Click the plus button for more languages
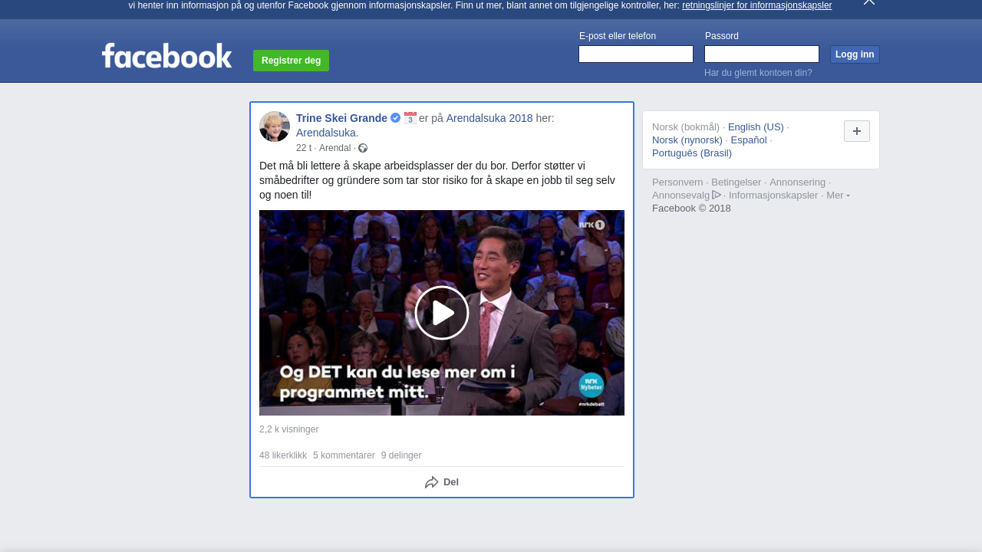This screenshot has width=982, height=552. [857, 131]
